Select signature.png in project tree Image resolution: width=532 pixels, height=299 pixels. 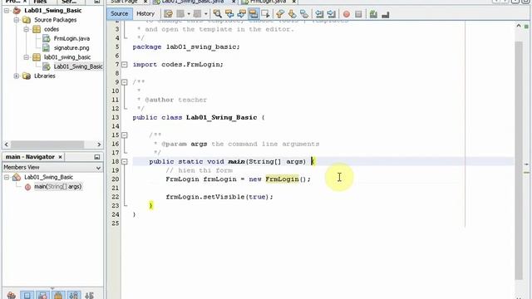[x=71, y=48]
